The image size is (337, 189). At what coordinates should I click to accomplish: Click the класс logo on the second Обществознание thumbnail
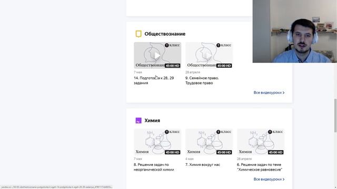coord(224,45)
